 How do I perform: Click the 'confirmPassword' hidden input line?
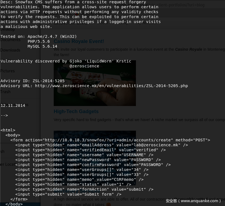pyautogui.click(x=93, y=165)
